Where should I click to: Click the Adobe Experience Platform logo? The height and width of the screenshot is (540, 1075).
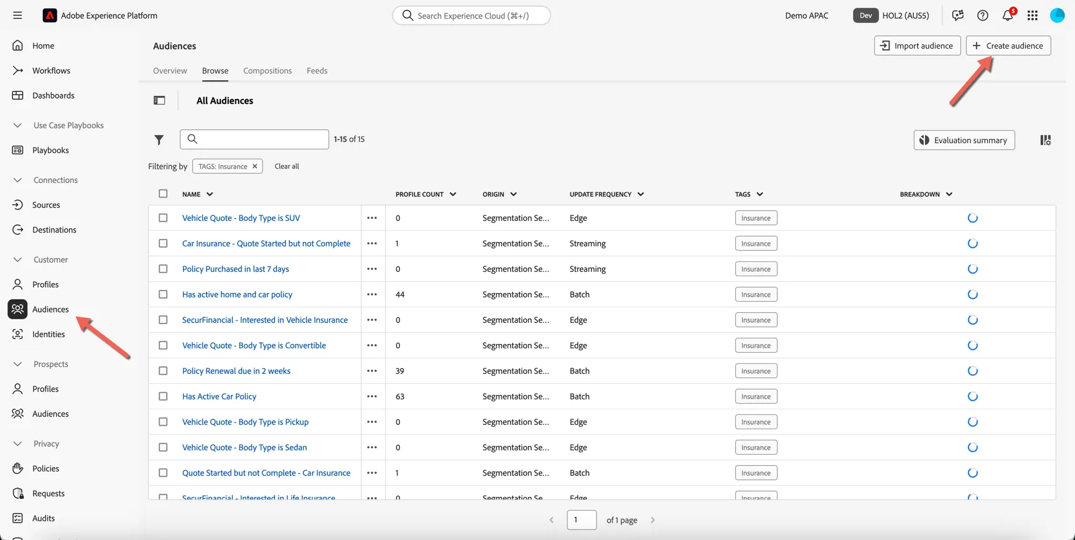tap(50, 16)
